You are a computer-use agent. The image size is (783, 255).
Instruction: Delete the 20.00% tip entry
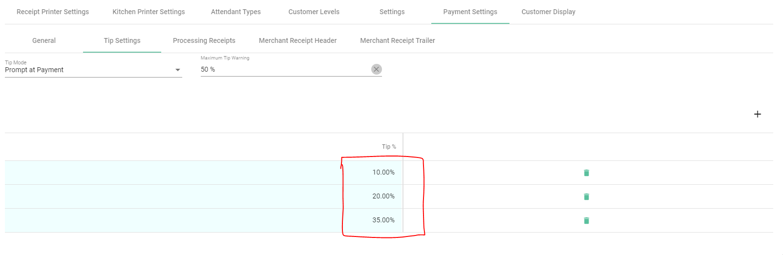[x=586, y=196]
